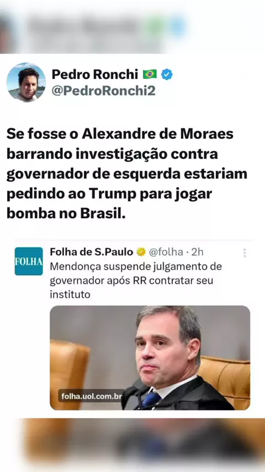
Task: Open the three-dot menu on the quoted tweet
Action: coord(245,253)
